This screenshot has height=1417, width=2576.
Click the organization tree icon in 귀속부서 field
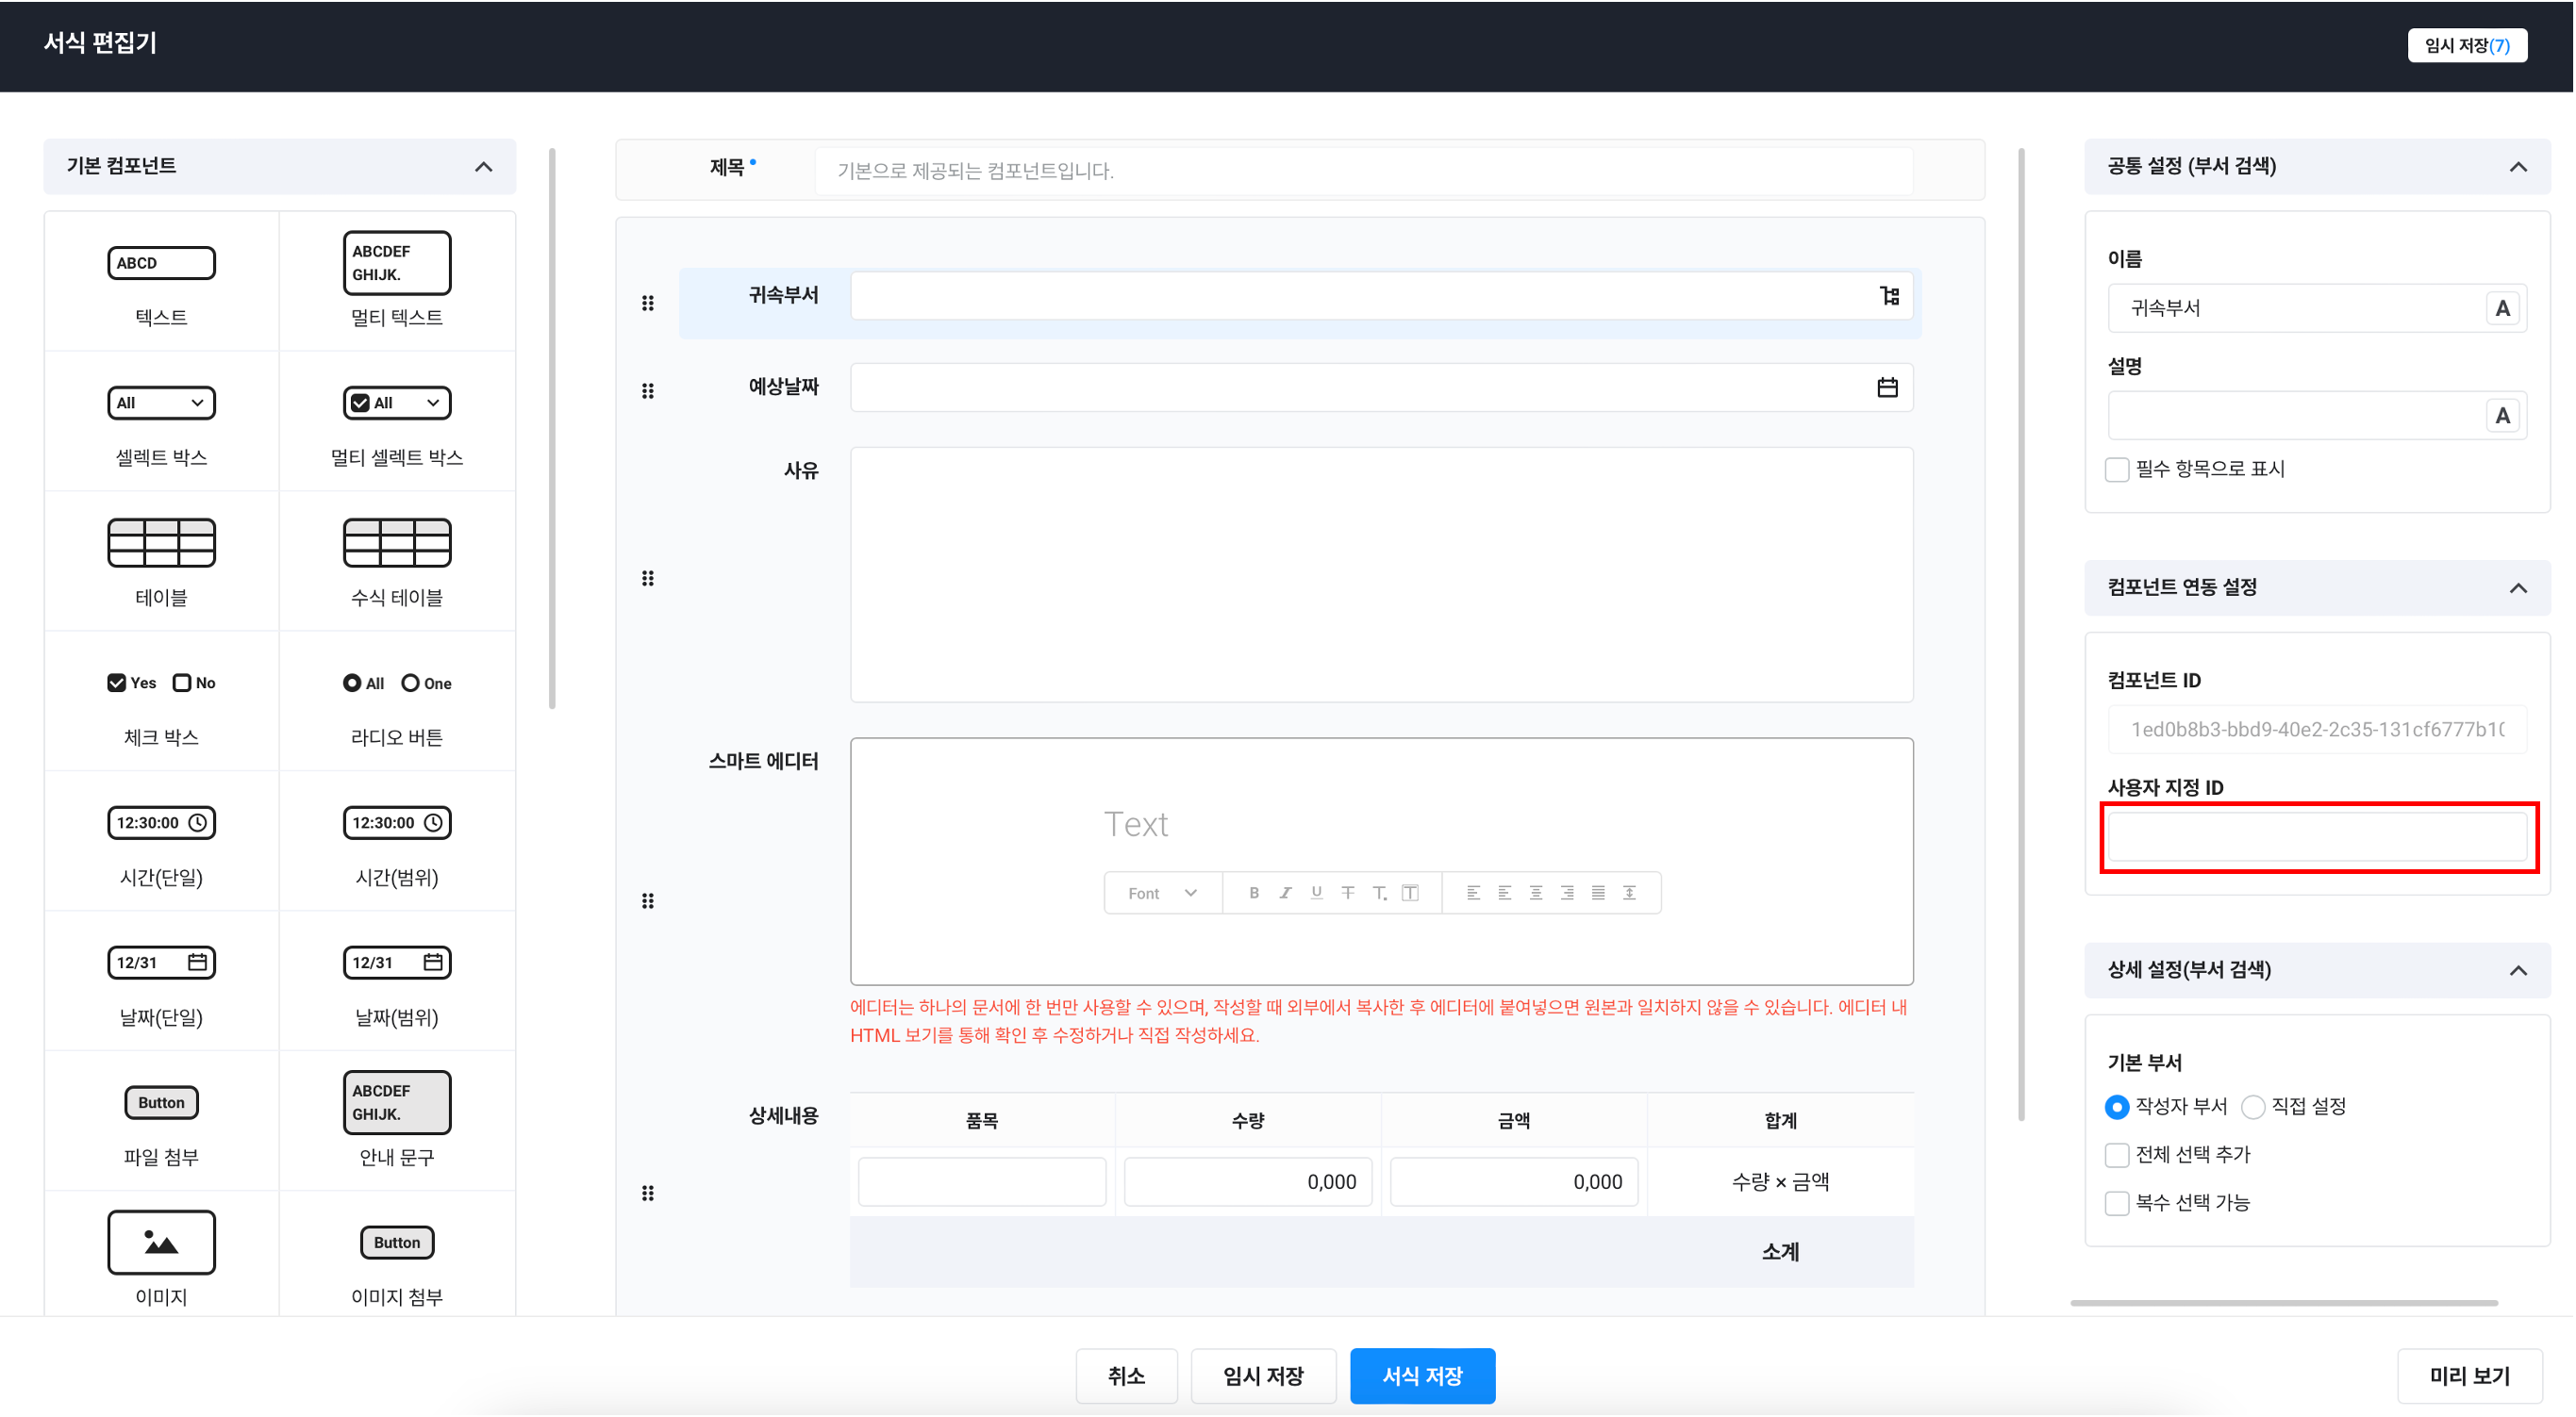[1889, 296]
